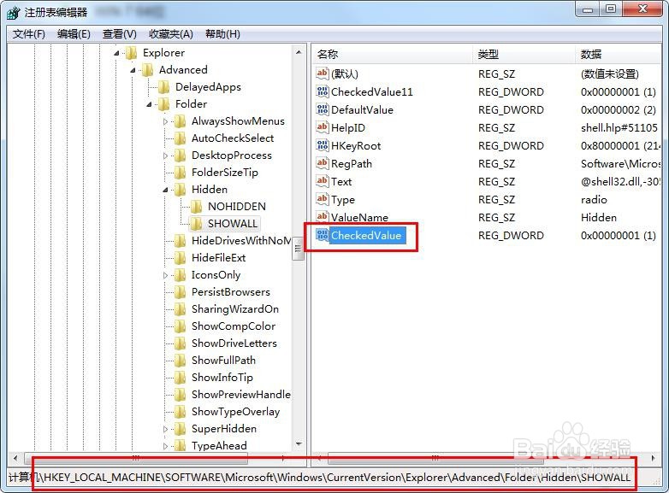Click the HideFileExt folder icon
This screenshot has height=493, width=669.
[x=180, y=258]
